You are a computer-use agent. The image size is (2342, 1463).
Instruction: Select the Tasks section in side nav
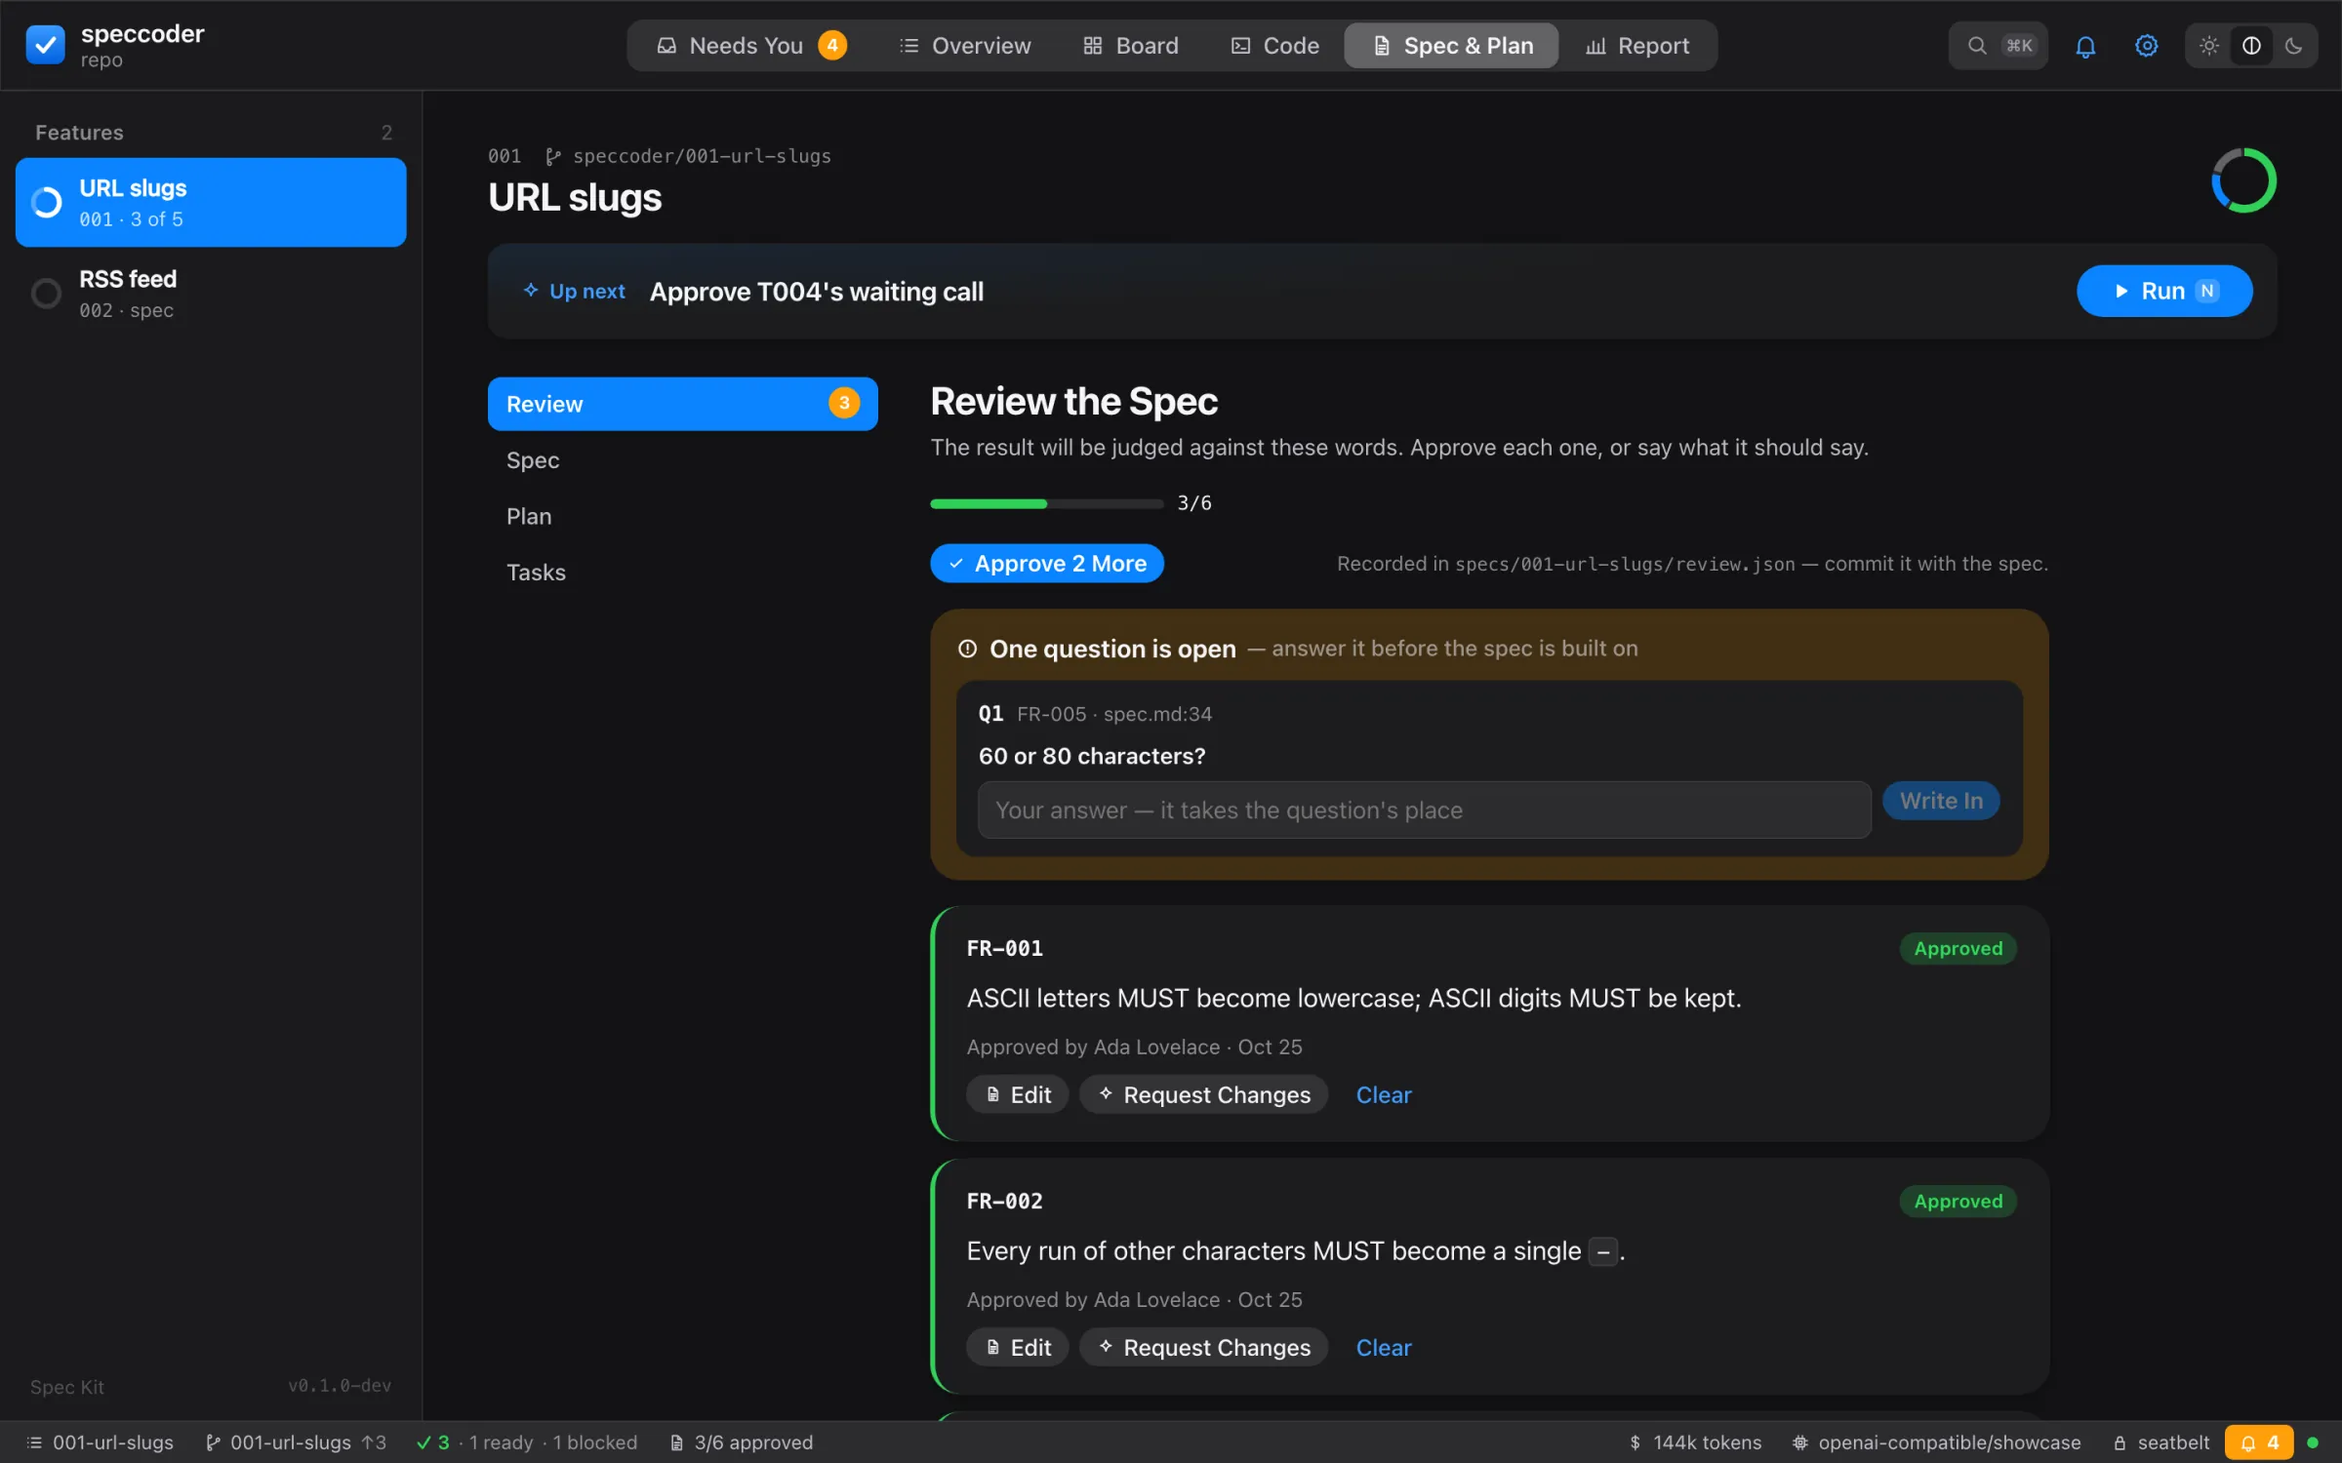click(682, 573)
